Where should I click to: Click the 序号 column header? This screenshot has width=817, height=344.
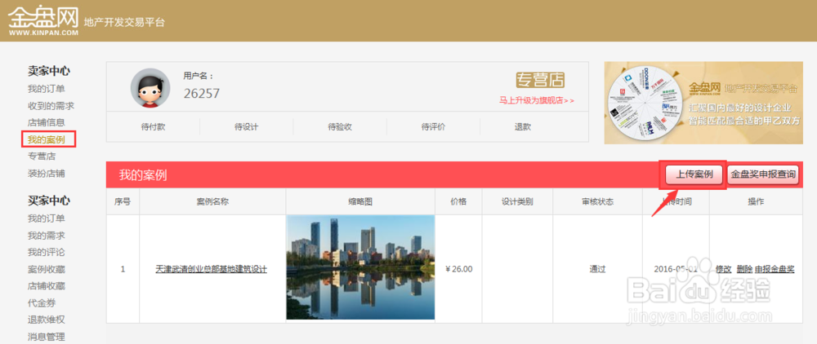click(x=123, y=201)
